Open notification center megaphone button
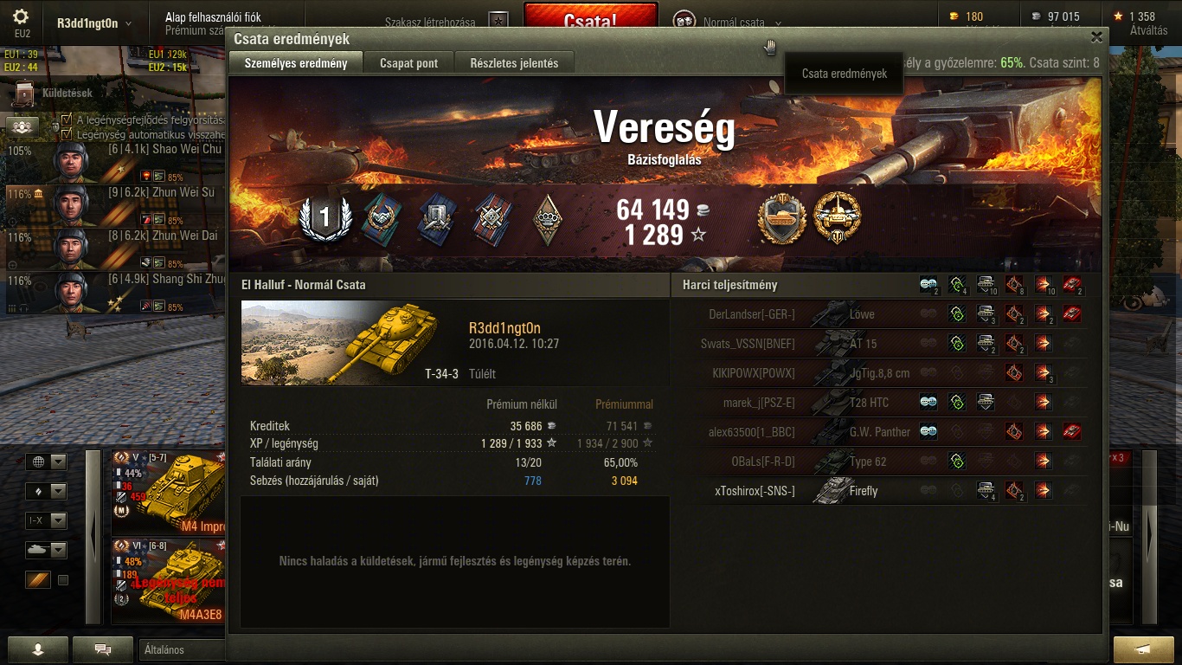 (1143, 649)
